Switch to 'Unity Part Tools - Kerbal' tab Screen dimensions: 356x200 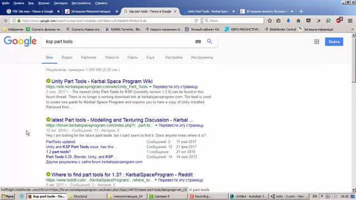(x=207, y=11)
